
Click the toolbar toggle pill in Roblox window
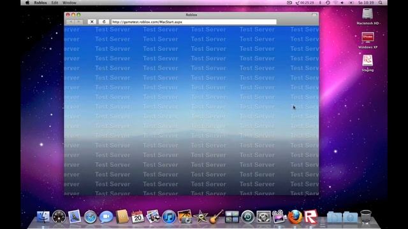(x=314, y=15)
